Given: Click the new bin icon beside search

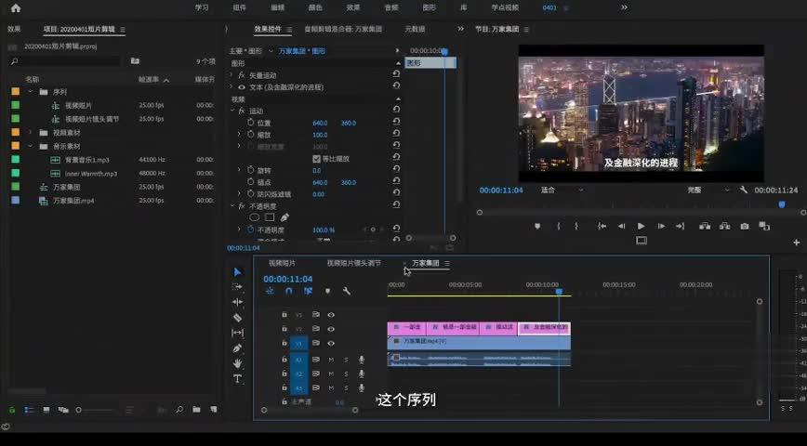Looking at the screenshot, I should click(135, 60).
